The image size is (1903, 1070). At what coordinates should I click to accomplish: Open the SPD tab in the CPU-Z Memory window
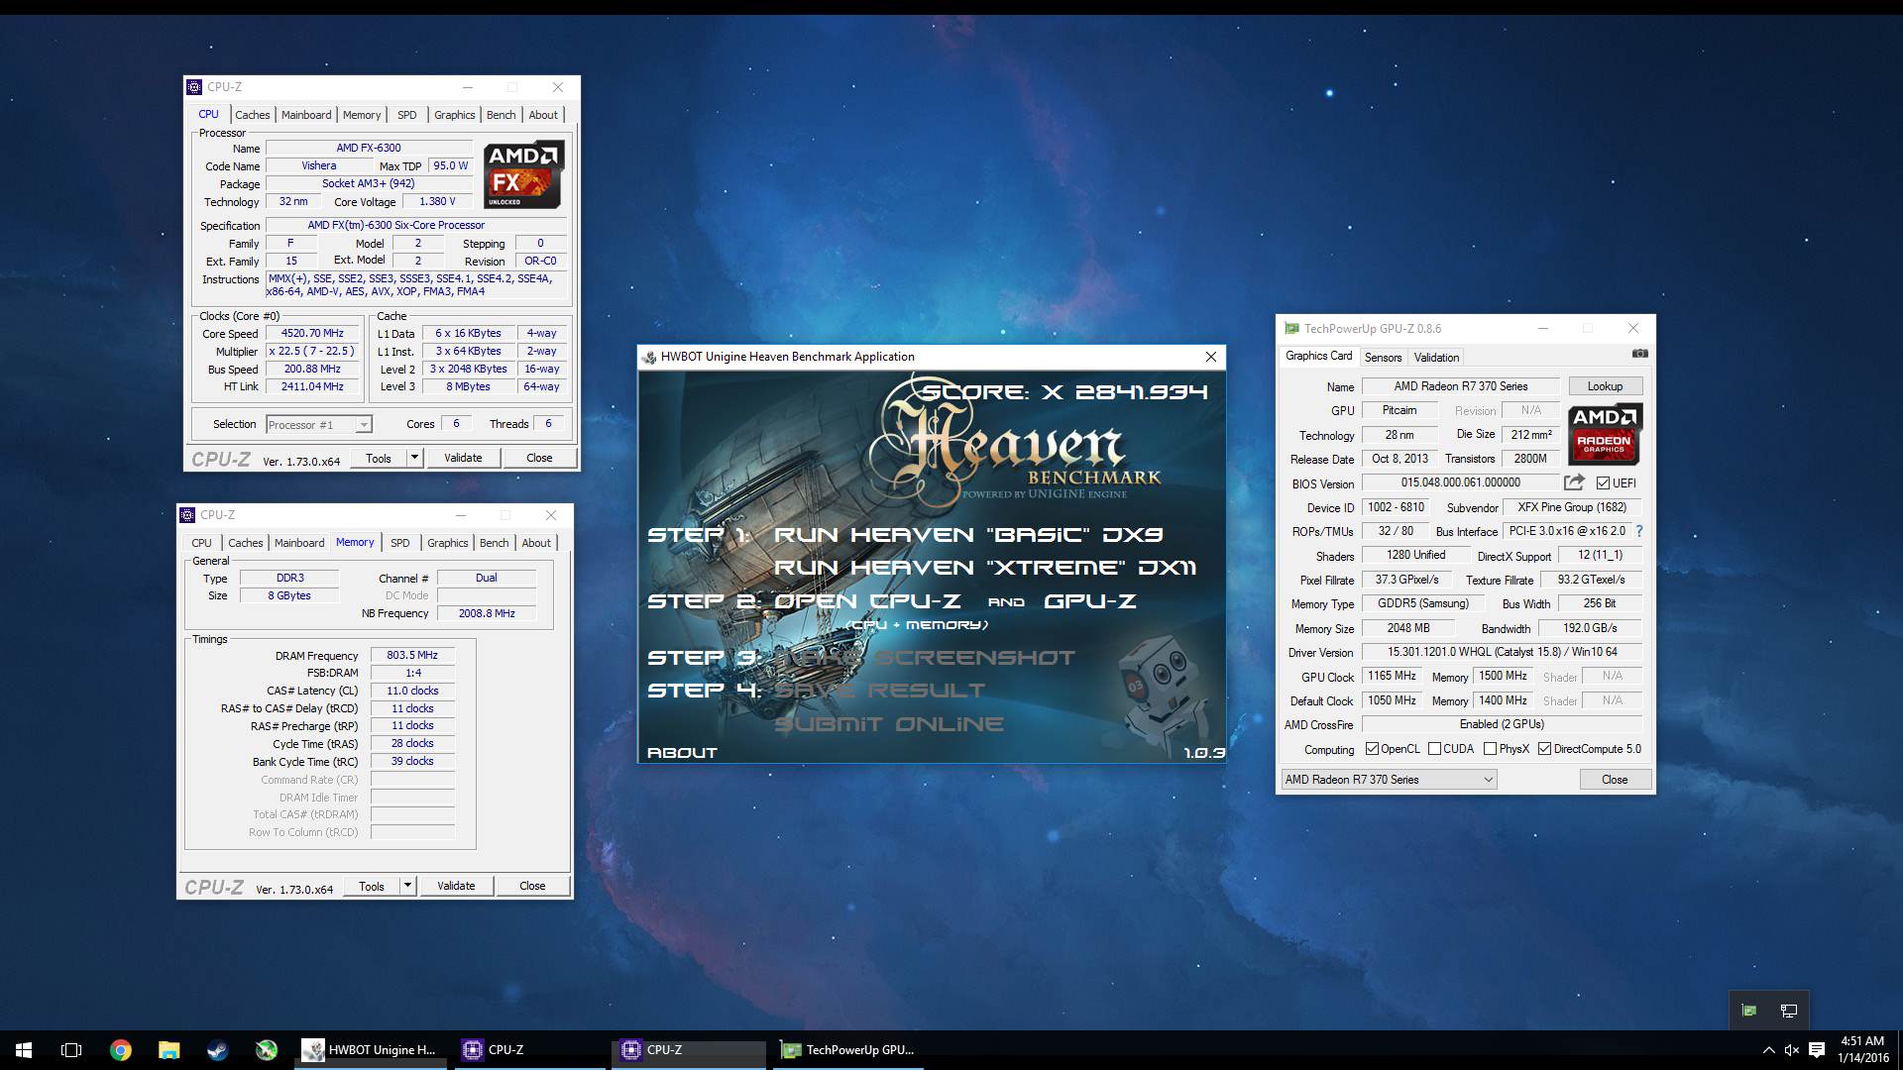399,543
